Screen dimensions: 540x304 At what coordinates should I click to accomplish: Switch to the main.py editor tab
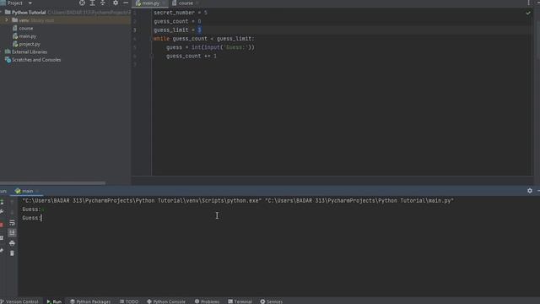coord(150,3)
